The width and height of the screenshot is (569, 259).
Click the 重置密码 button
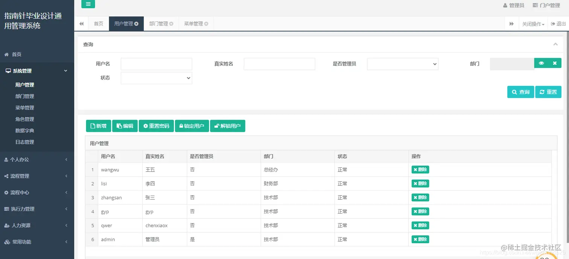pyautogui.click(x=156, y=126)
